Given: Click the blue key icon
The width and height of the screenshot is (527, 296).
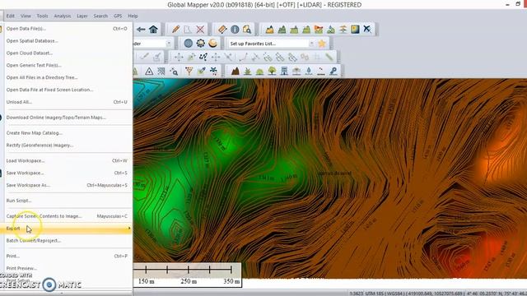Looking at the screenshot, I should click(333, 72).
